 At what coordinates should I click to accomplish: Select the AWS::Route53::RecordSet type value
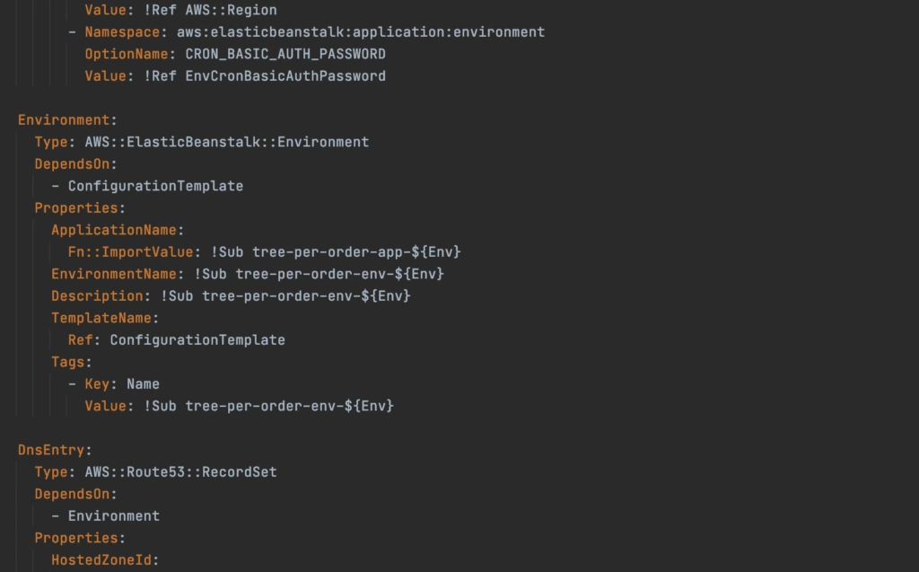pyautogui.click(x=180, y=471)
